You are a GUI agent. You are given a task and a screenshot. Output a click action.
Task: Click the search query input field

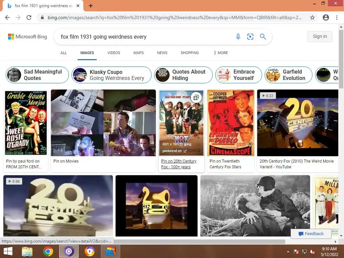point(145,37)
